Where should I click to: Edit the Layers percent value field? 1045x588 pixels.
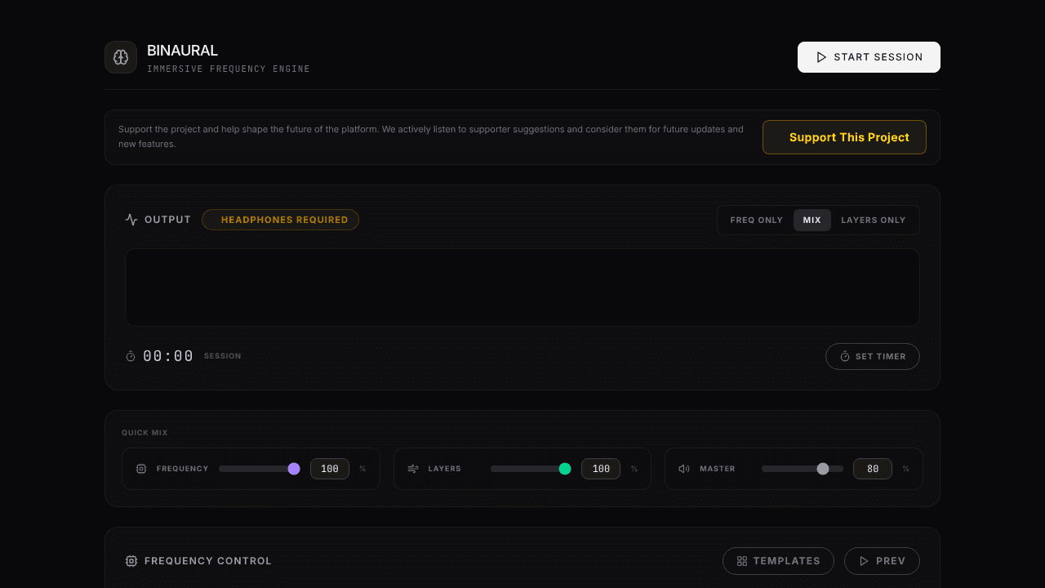tap(601, 469)
